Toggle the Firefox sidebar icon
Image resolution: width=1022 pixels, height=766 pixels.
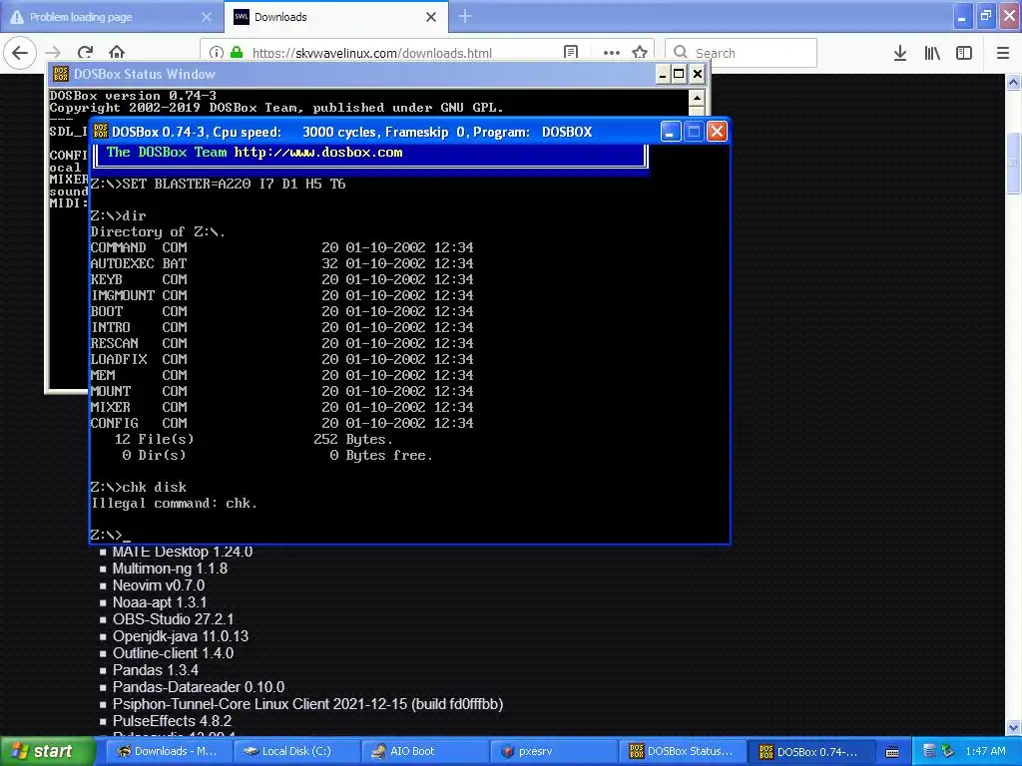pyautogui.click(x=964, y=53)
